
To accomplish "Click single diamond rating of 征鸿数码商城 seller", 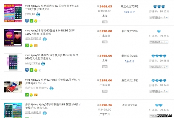I will coord(159,31).
